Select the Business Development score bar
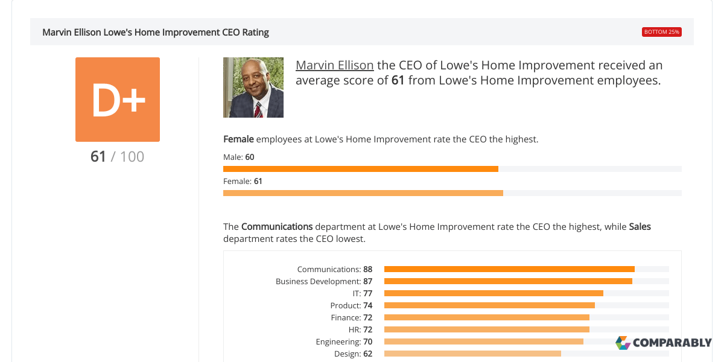724x362 pixels. point(507,281)
